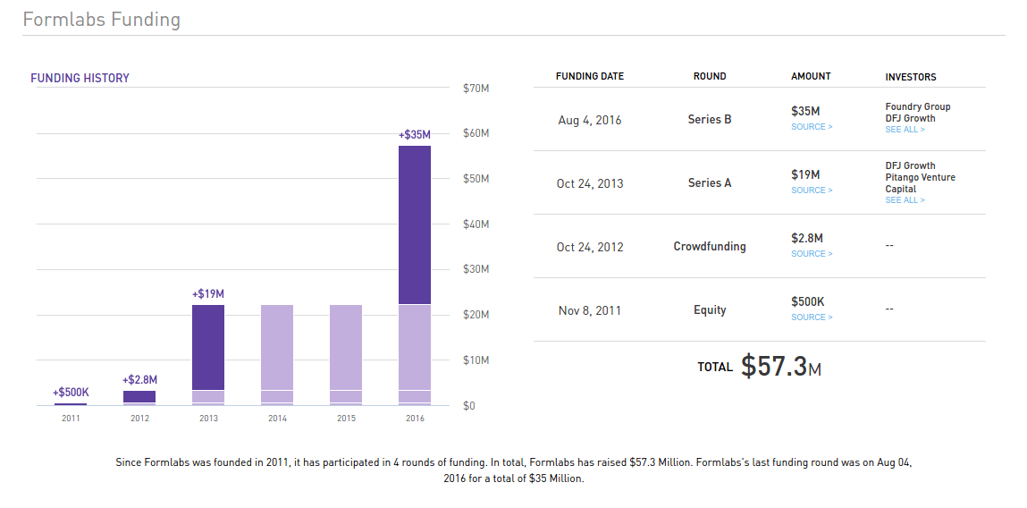1027x508 pixels.
Task: Click the Foundry Group investor name
Action: point(918,106)
